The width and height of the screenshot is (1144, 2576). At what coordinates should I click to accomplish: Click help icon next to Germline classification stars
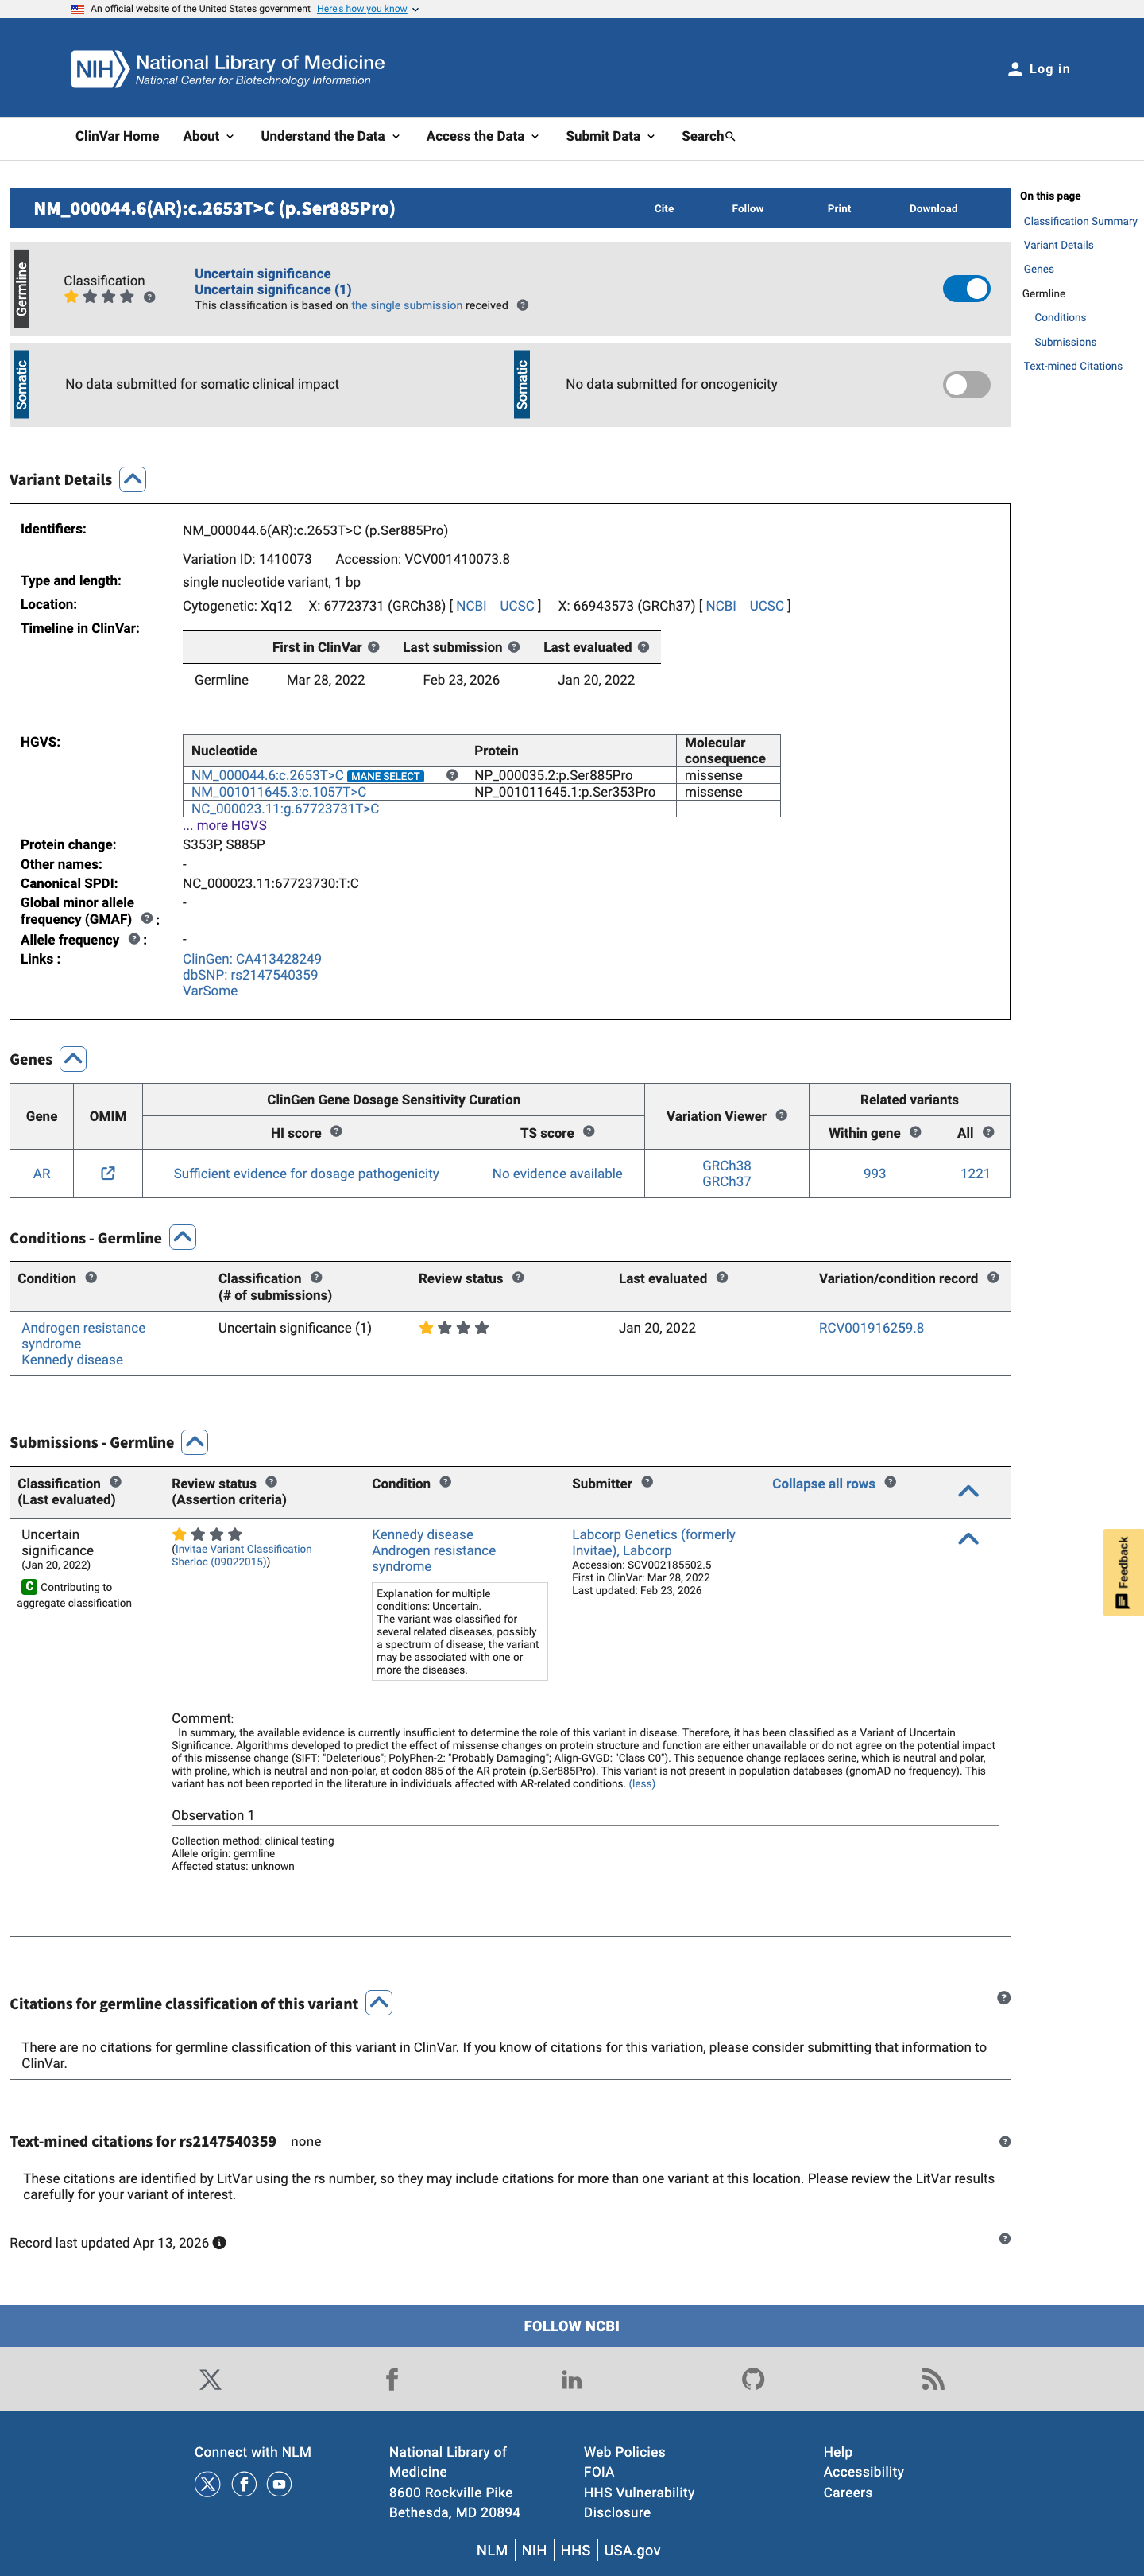149,297
